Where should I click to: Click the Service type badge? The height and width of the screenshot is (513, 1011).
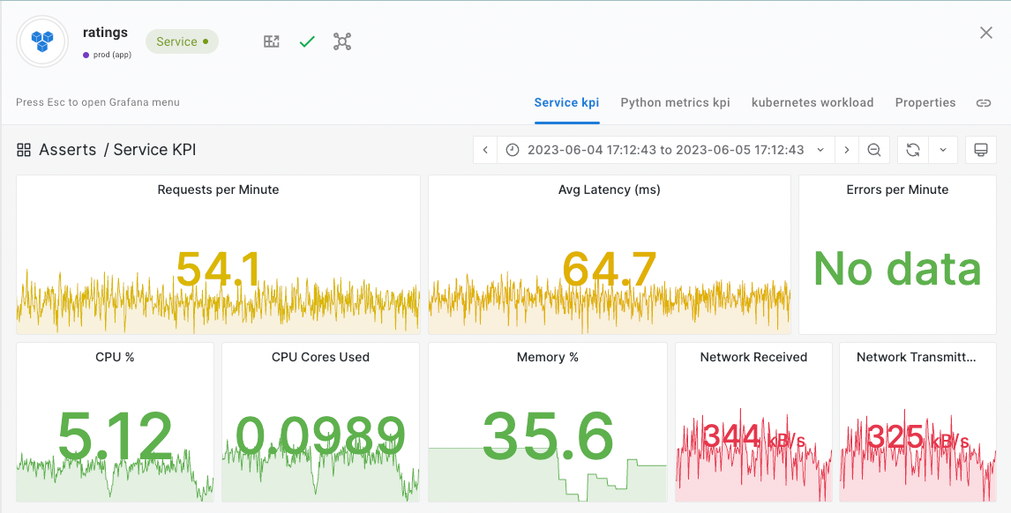coord(182,41)
